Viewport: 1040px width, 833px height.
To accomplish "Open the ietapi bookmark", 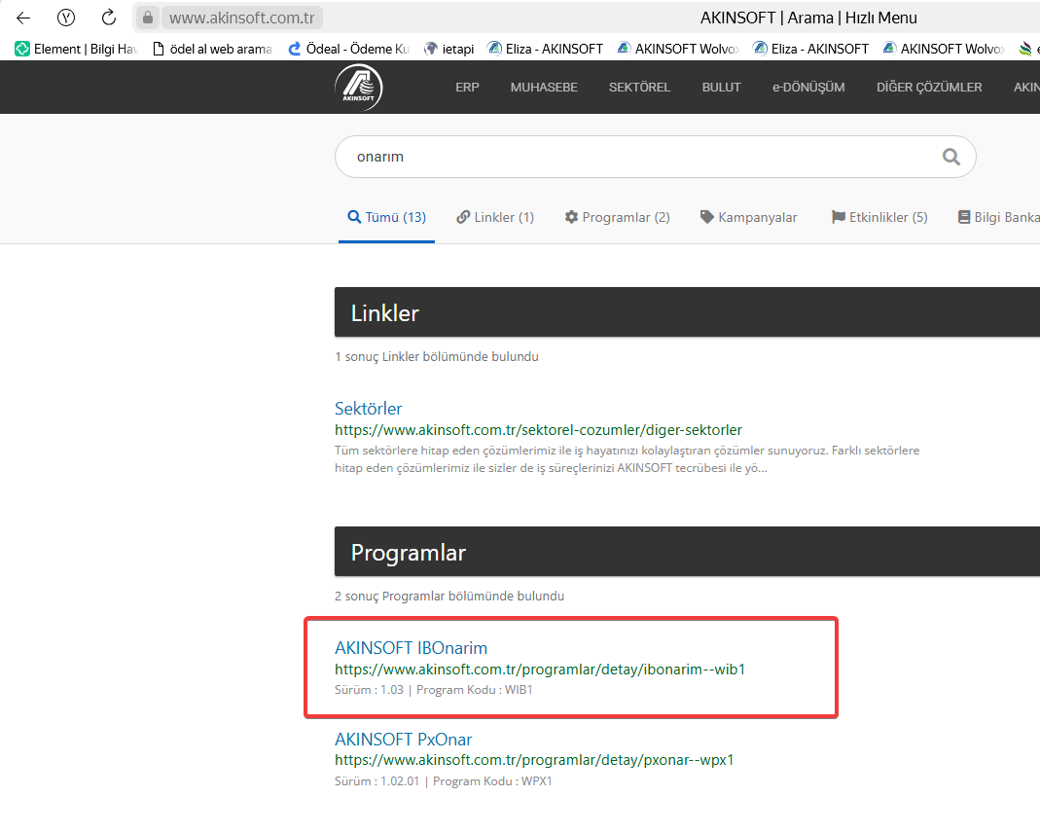I will 449,49.
